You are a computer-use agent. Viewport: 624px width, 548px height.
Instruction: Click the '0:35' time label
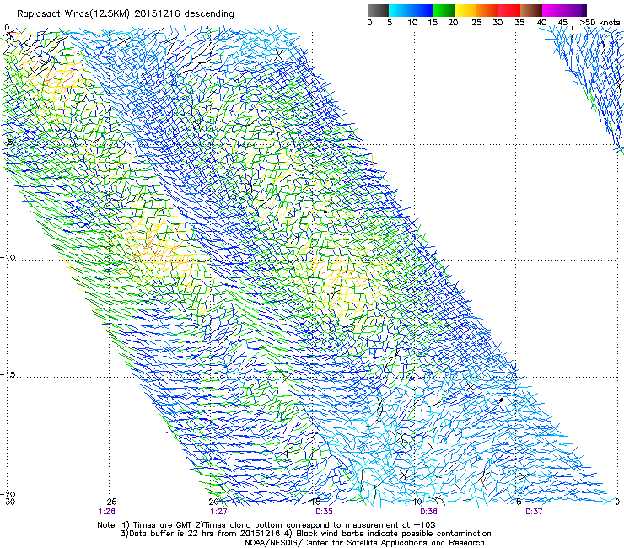tap(324, 512)
